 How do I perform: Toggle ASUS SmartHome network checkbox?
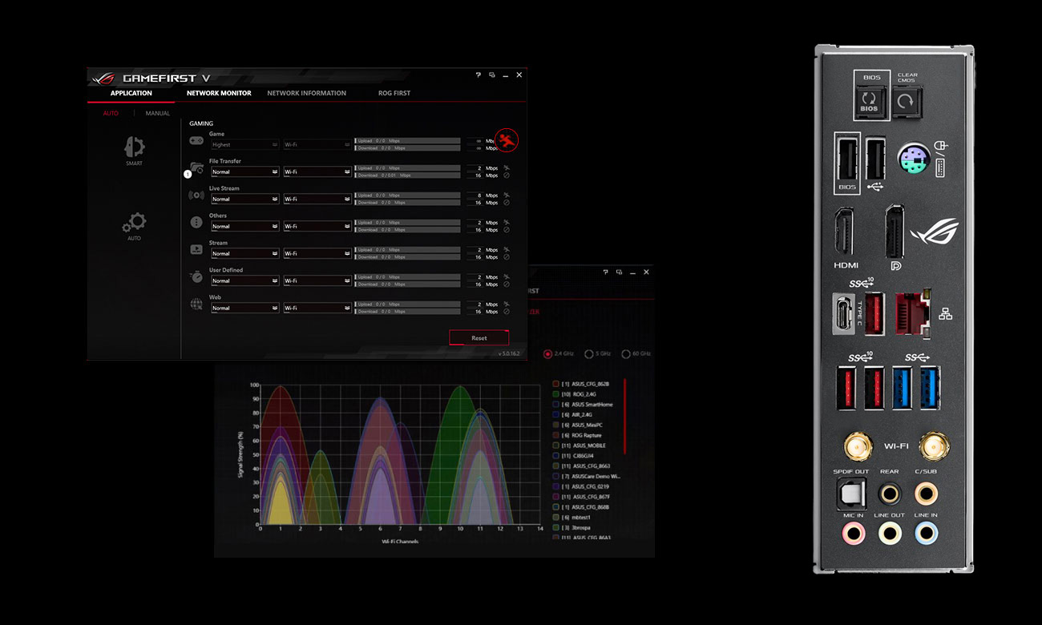click(x=555, y=405)
